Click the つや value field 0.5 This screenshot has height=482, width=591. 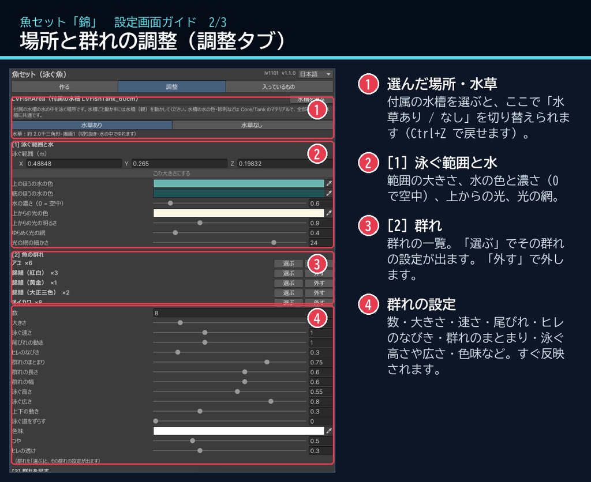[320, 440]
